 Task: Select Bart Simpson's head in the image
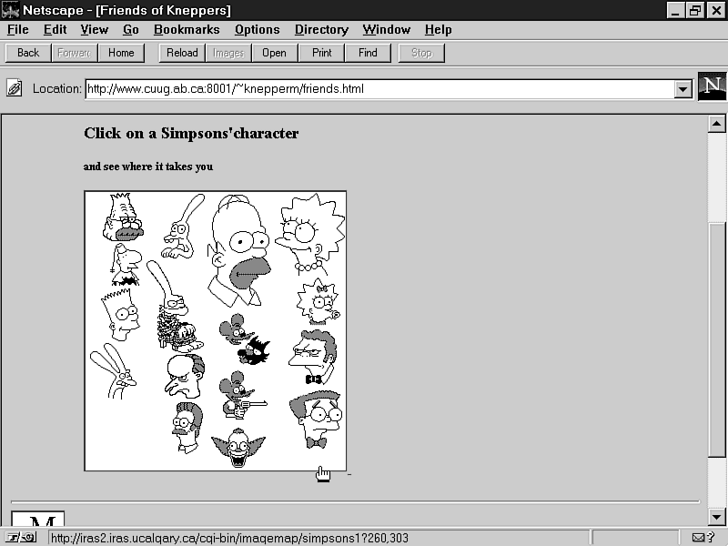(x=120, y=315)
